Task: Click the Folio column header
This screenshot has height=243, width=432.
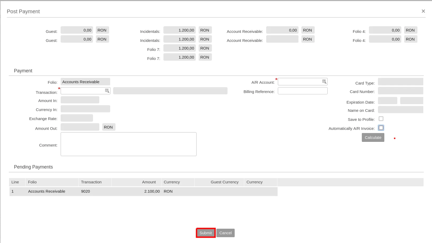Action: 52,182
